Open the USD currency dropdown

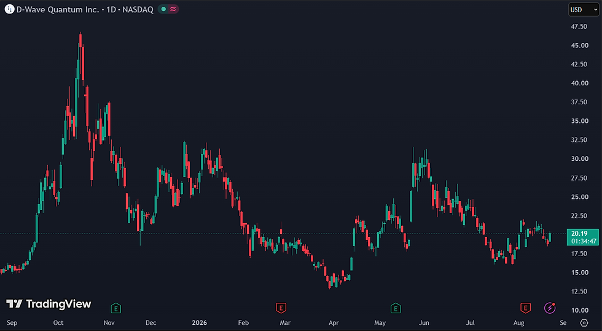[x=584, y=10]
